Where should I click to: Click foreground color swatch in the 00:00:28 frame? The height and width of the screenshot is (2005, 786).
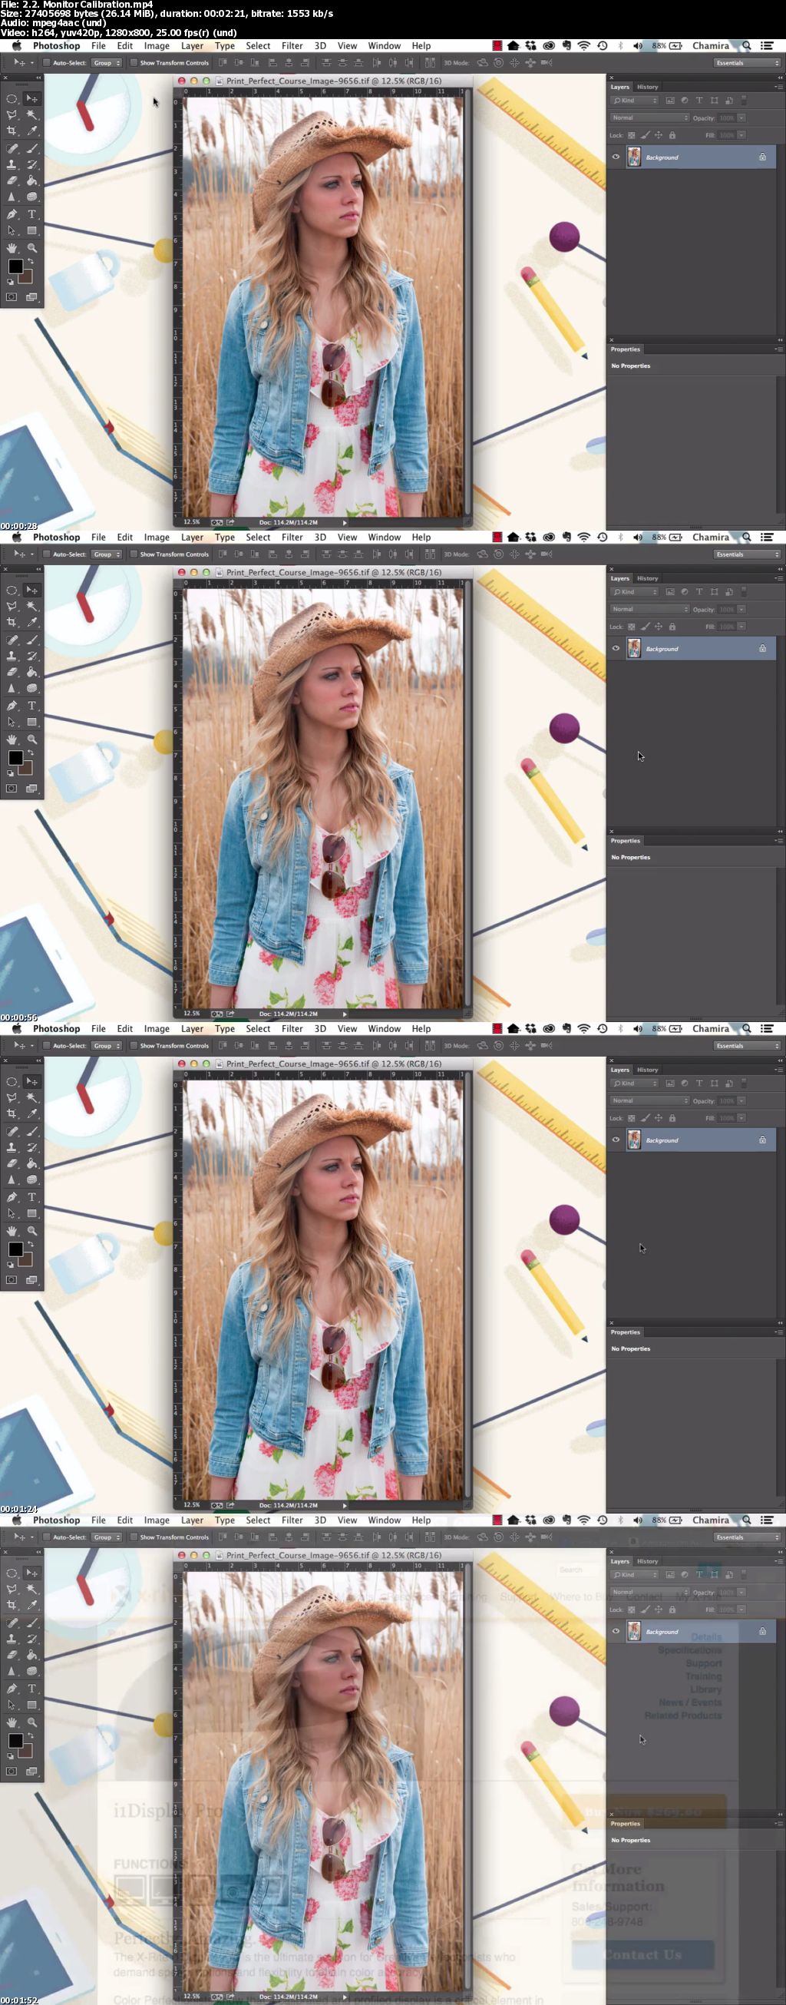tap(15, 266)
